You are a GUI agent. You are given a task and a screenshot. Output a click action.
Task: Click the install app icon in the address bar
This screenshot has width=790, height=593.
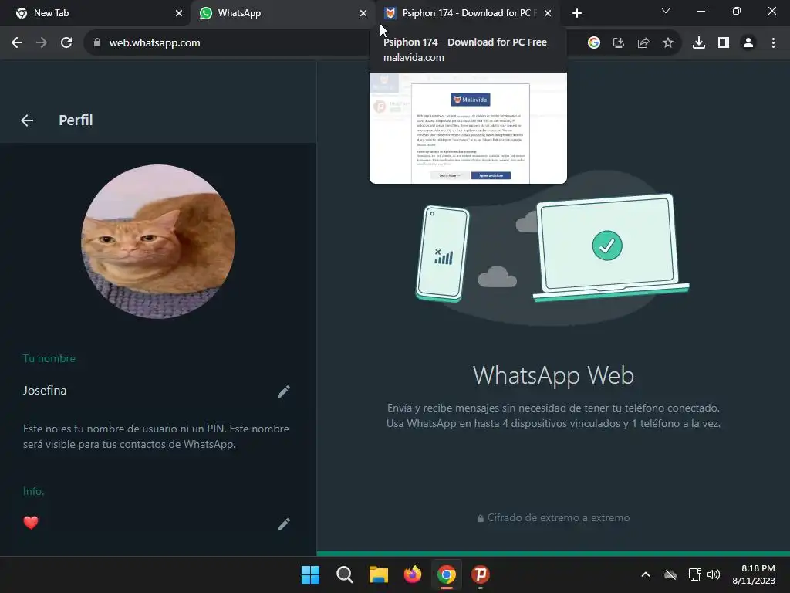tap(618, 43)
